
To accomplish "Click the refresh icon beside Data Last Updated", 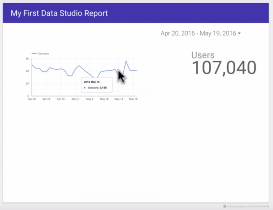I will click(225, 206).
